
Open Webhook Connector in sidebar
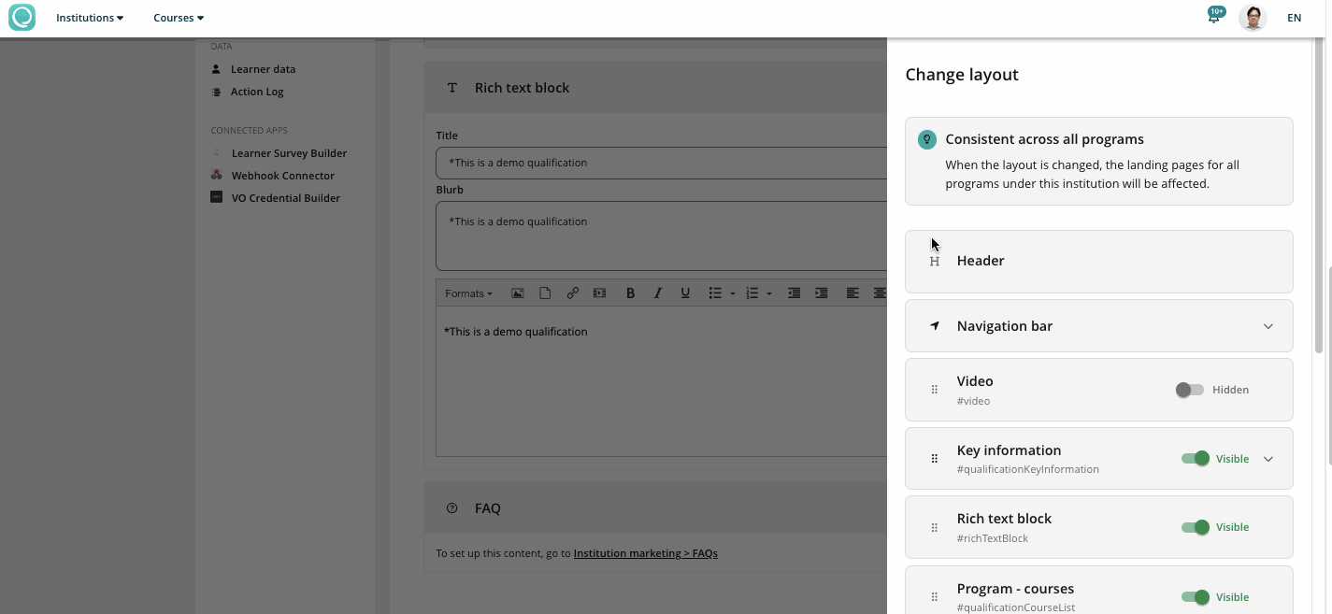coord(282,176)
